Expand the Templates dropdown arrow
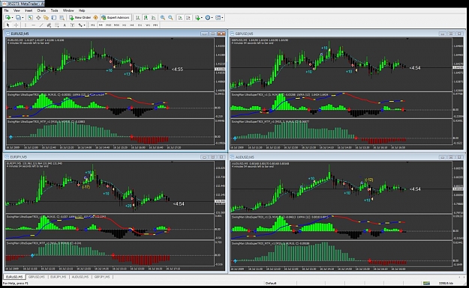Viewport: 469px width, 288px height. pyautogui.click(x=222, y=18)
